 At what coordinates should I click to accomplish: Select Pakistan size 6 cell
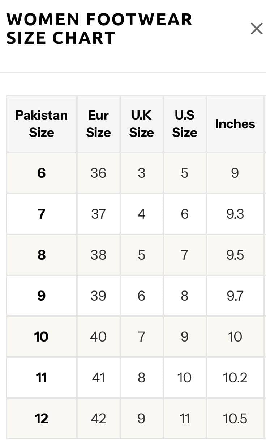(42, 173)
